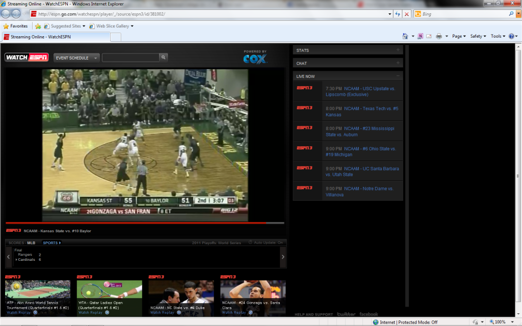Open USC Upstate vs. Lipscomb stream
This screenshot has width=522, height=326.
360,92
